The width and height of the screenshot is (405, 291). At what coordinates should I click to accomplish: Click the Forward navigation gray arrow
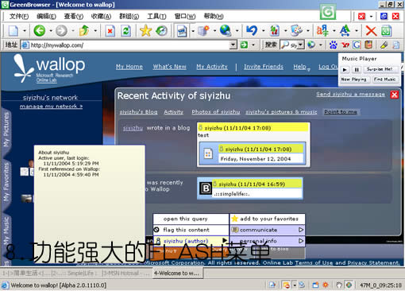(61, 31)
